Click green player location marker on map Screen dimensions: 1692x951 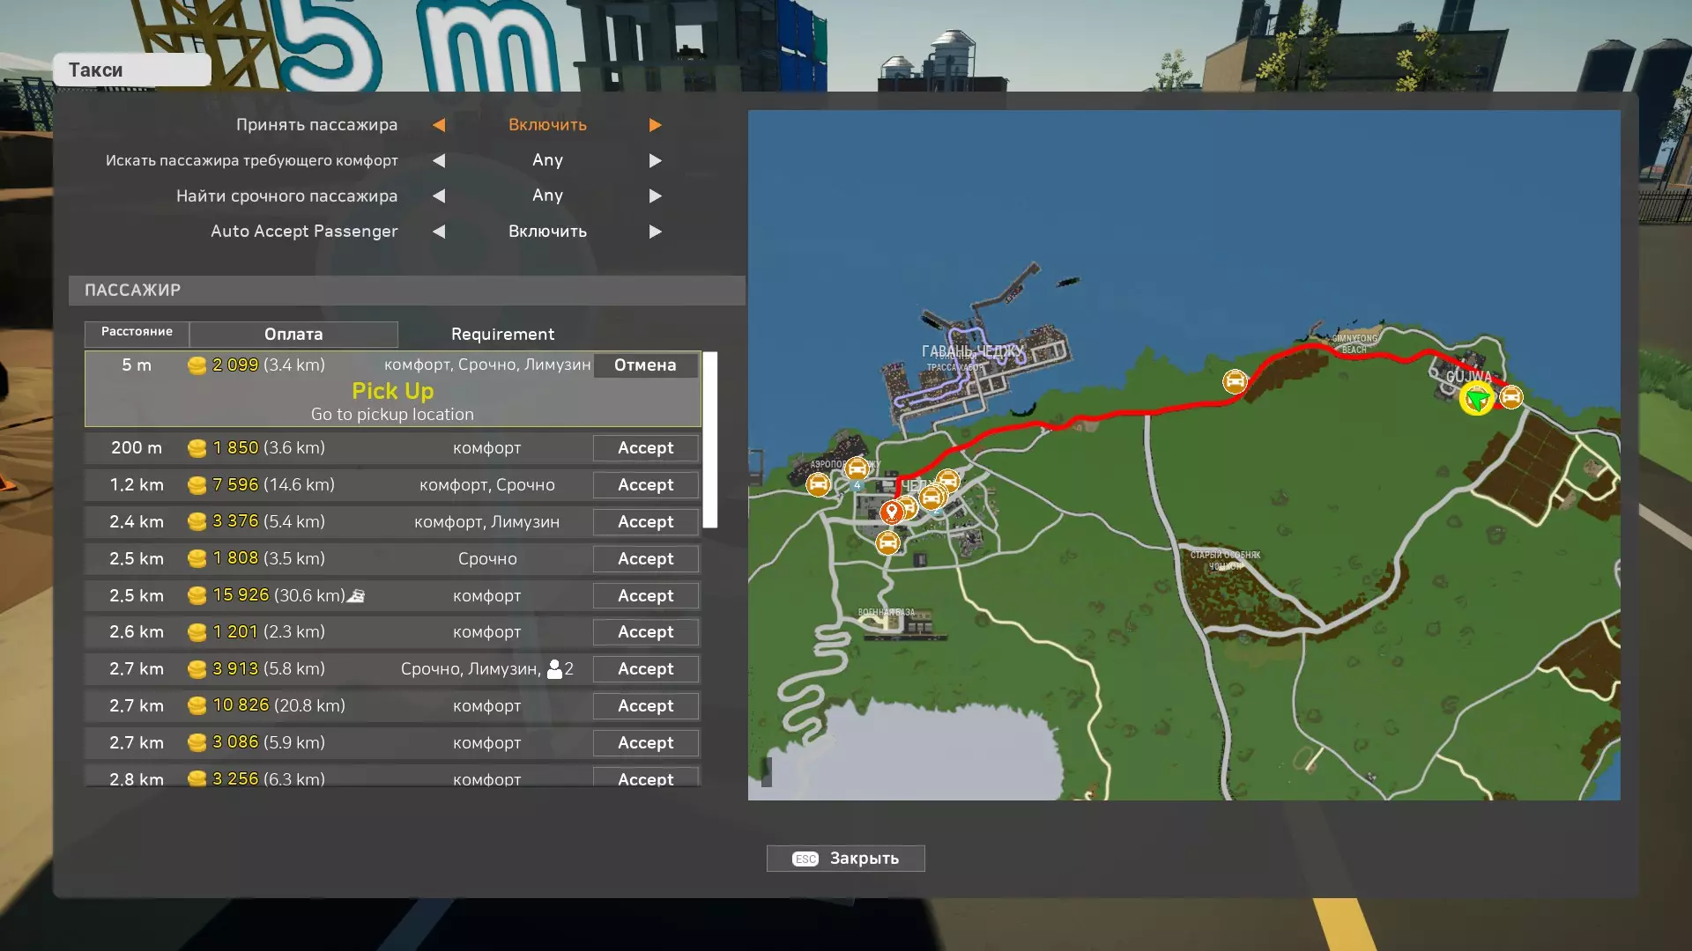(x=1477, y=400)
